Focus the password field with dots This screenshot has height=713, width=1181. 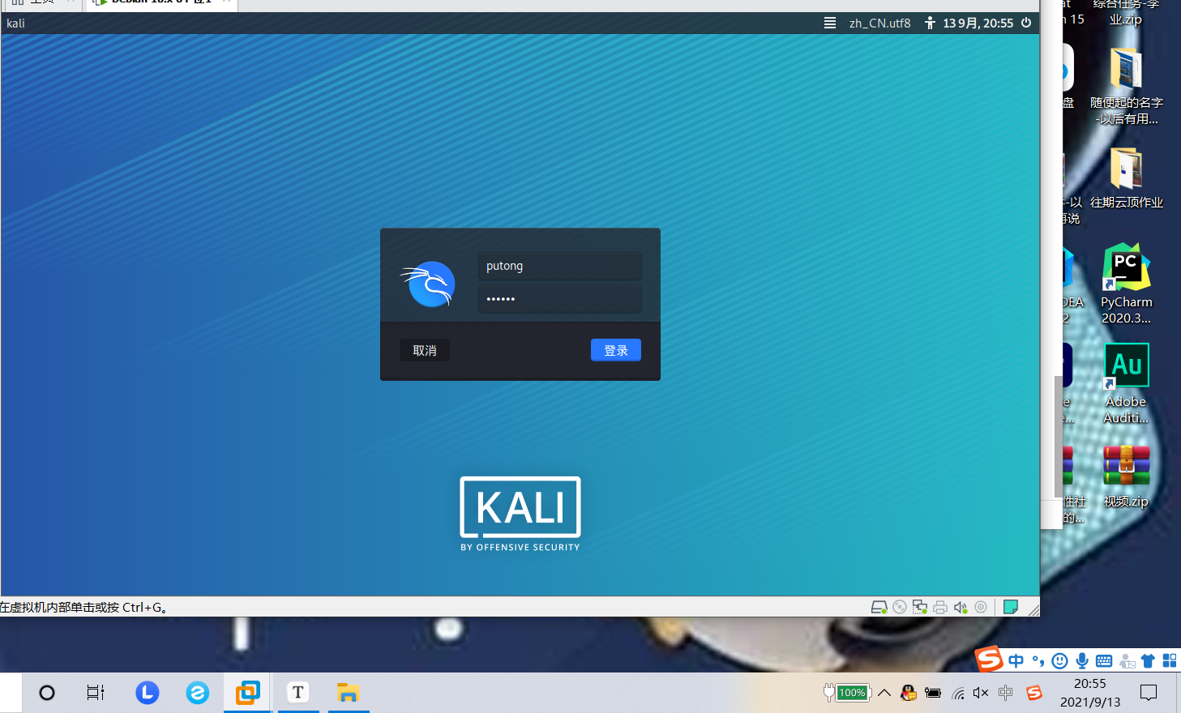point(560,299)
